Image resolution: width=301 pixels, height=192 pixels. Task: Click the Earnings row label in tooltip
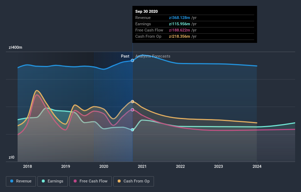point(143,24)
